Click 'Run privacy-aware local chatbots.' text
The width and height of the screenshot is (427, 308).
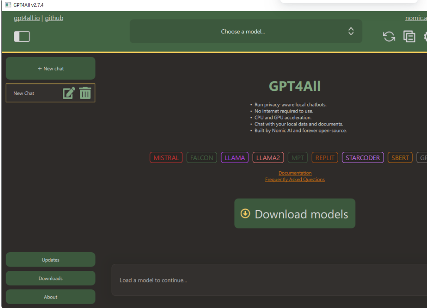(x=290, y=105)
